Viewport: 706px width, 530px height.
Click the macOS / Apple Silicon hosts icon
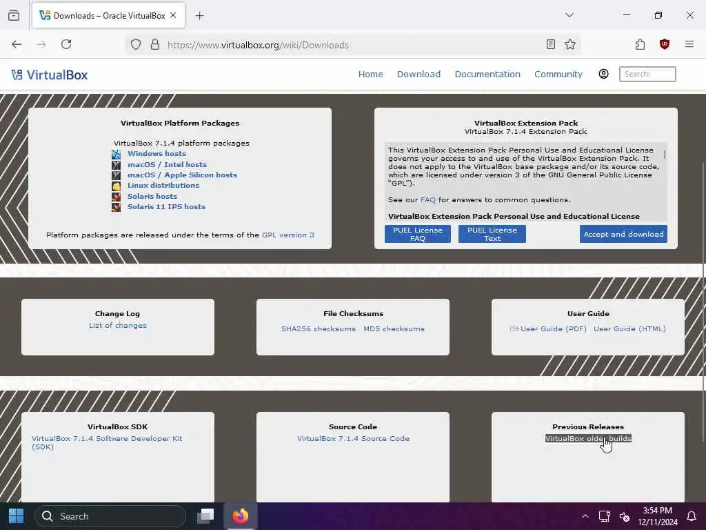[x=116, y=175]
